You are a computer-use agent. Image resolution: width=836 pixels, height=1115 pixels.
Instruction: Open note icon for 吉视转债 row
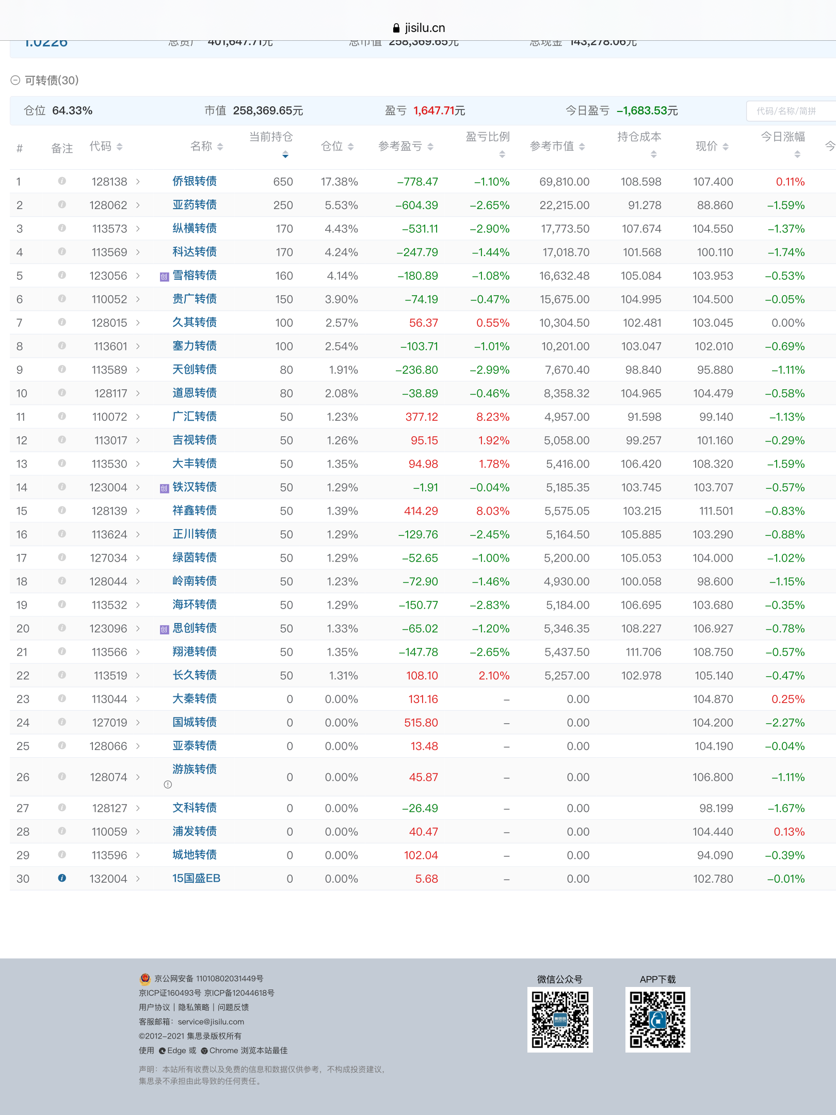point(62,440)
